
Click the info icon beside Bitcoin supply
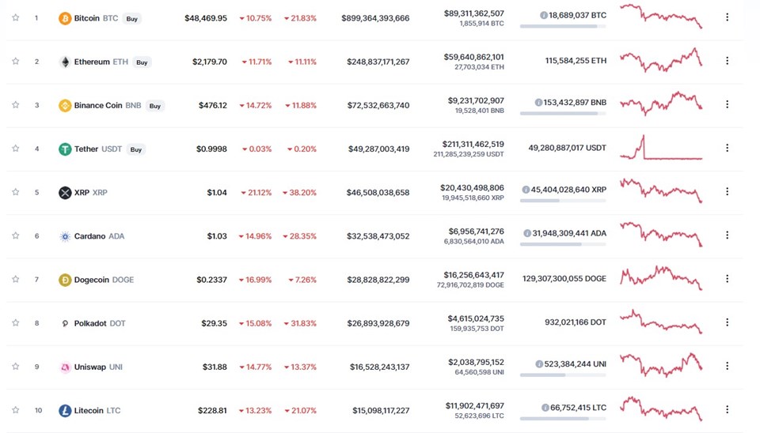(x=543, y=16)
